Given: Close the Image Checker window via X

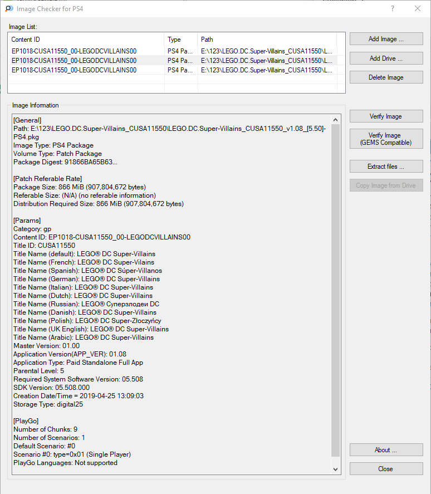Looking at the screenshot, I should pyautogui.click(x=418, y=8).
